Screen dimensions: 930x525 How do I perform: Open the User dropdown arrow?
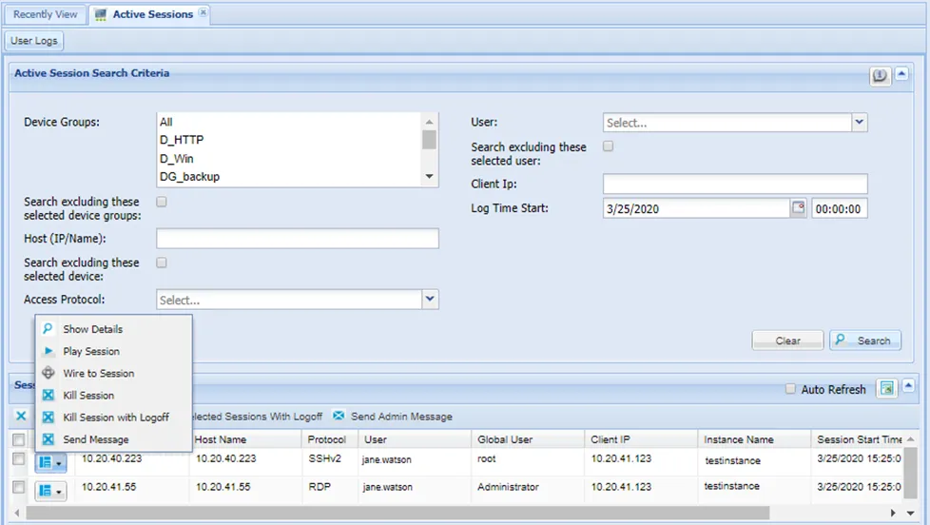[x=860, y=122]
